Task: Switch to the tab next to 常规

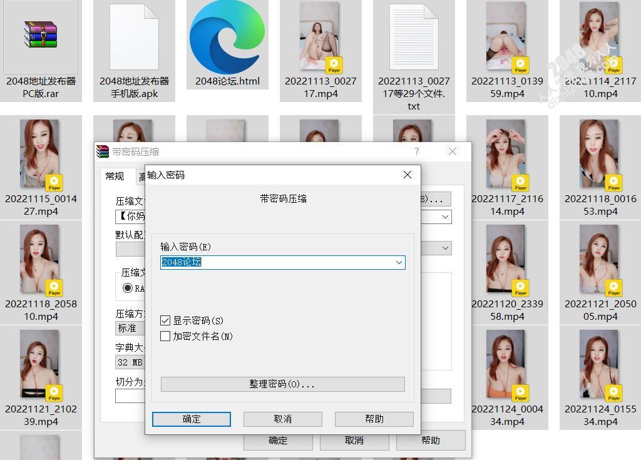Action: [141, 177]
